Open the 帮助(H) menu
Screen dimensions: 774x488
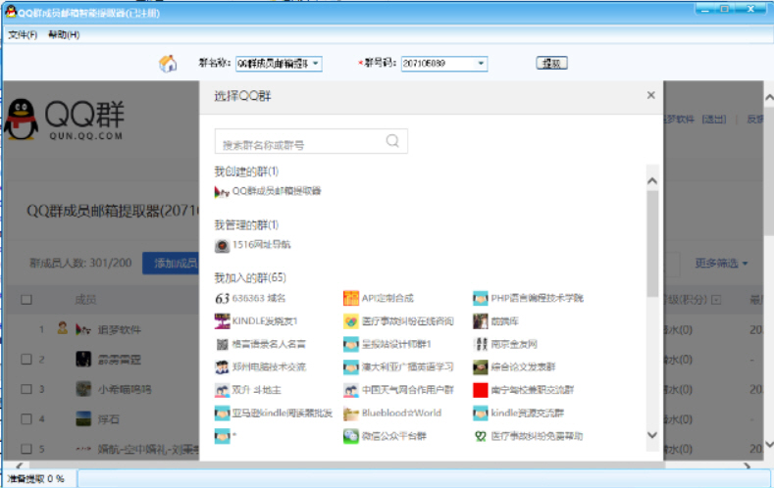64,34
